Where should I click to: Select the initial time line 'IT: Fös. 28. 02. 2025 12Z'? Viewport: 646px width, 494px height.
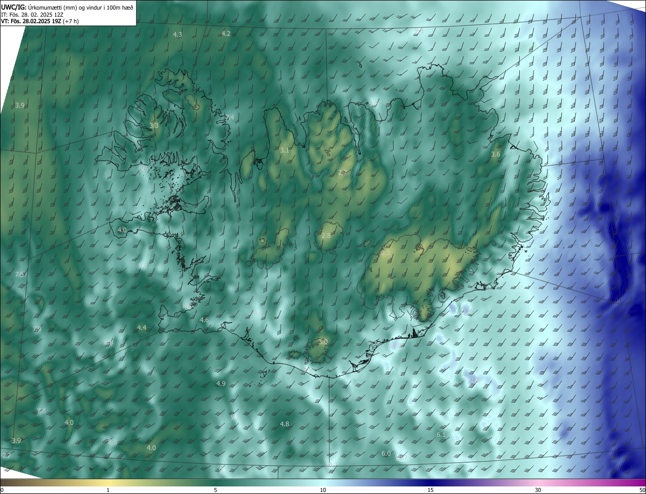point(32,14)
